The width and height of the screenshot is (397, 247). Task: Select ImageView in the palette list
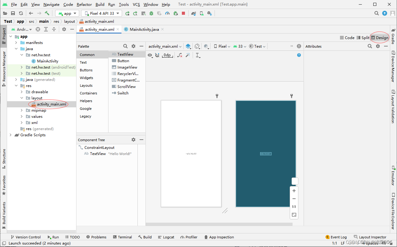127,67
